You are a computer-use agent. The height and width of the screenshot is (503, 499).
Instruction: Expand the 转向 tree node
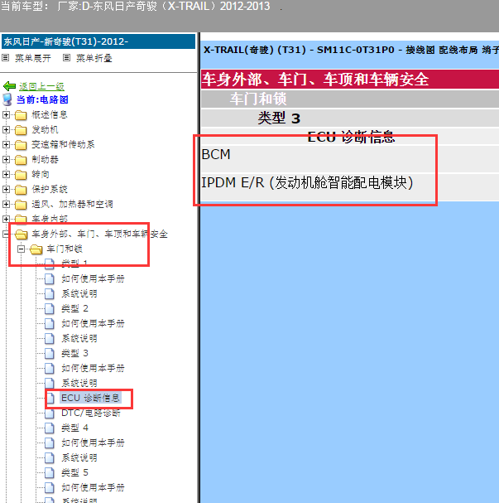[x=6, y=174]
